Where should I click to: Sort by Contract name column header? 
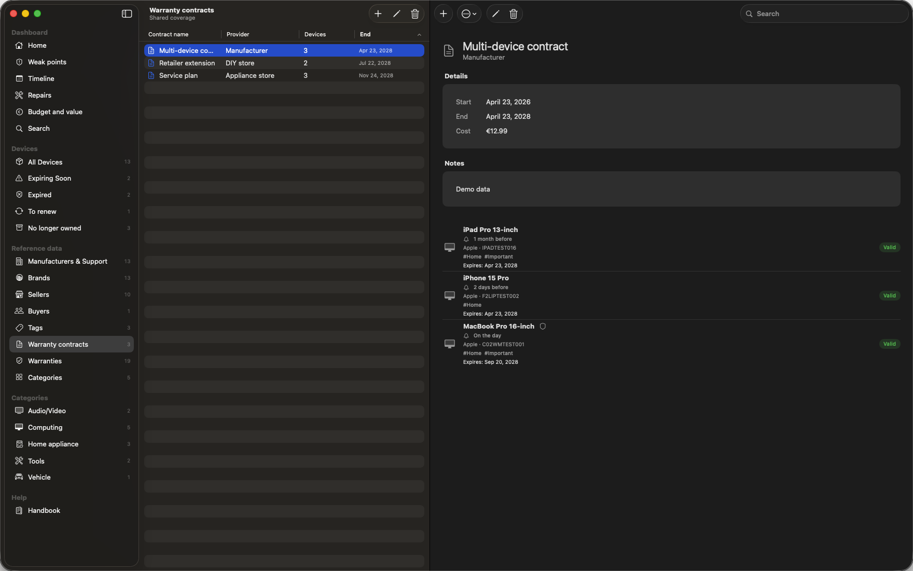(169, 34)
